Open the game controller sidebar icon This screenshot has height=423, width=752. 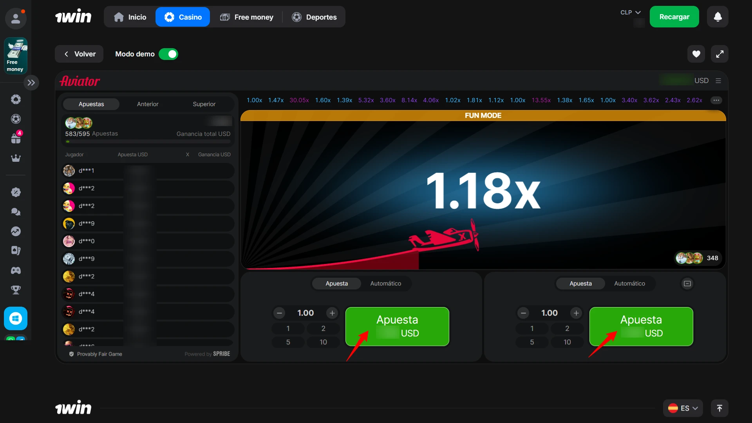(x=16, y=270)
